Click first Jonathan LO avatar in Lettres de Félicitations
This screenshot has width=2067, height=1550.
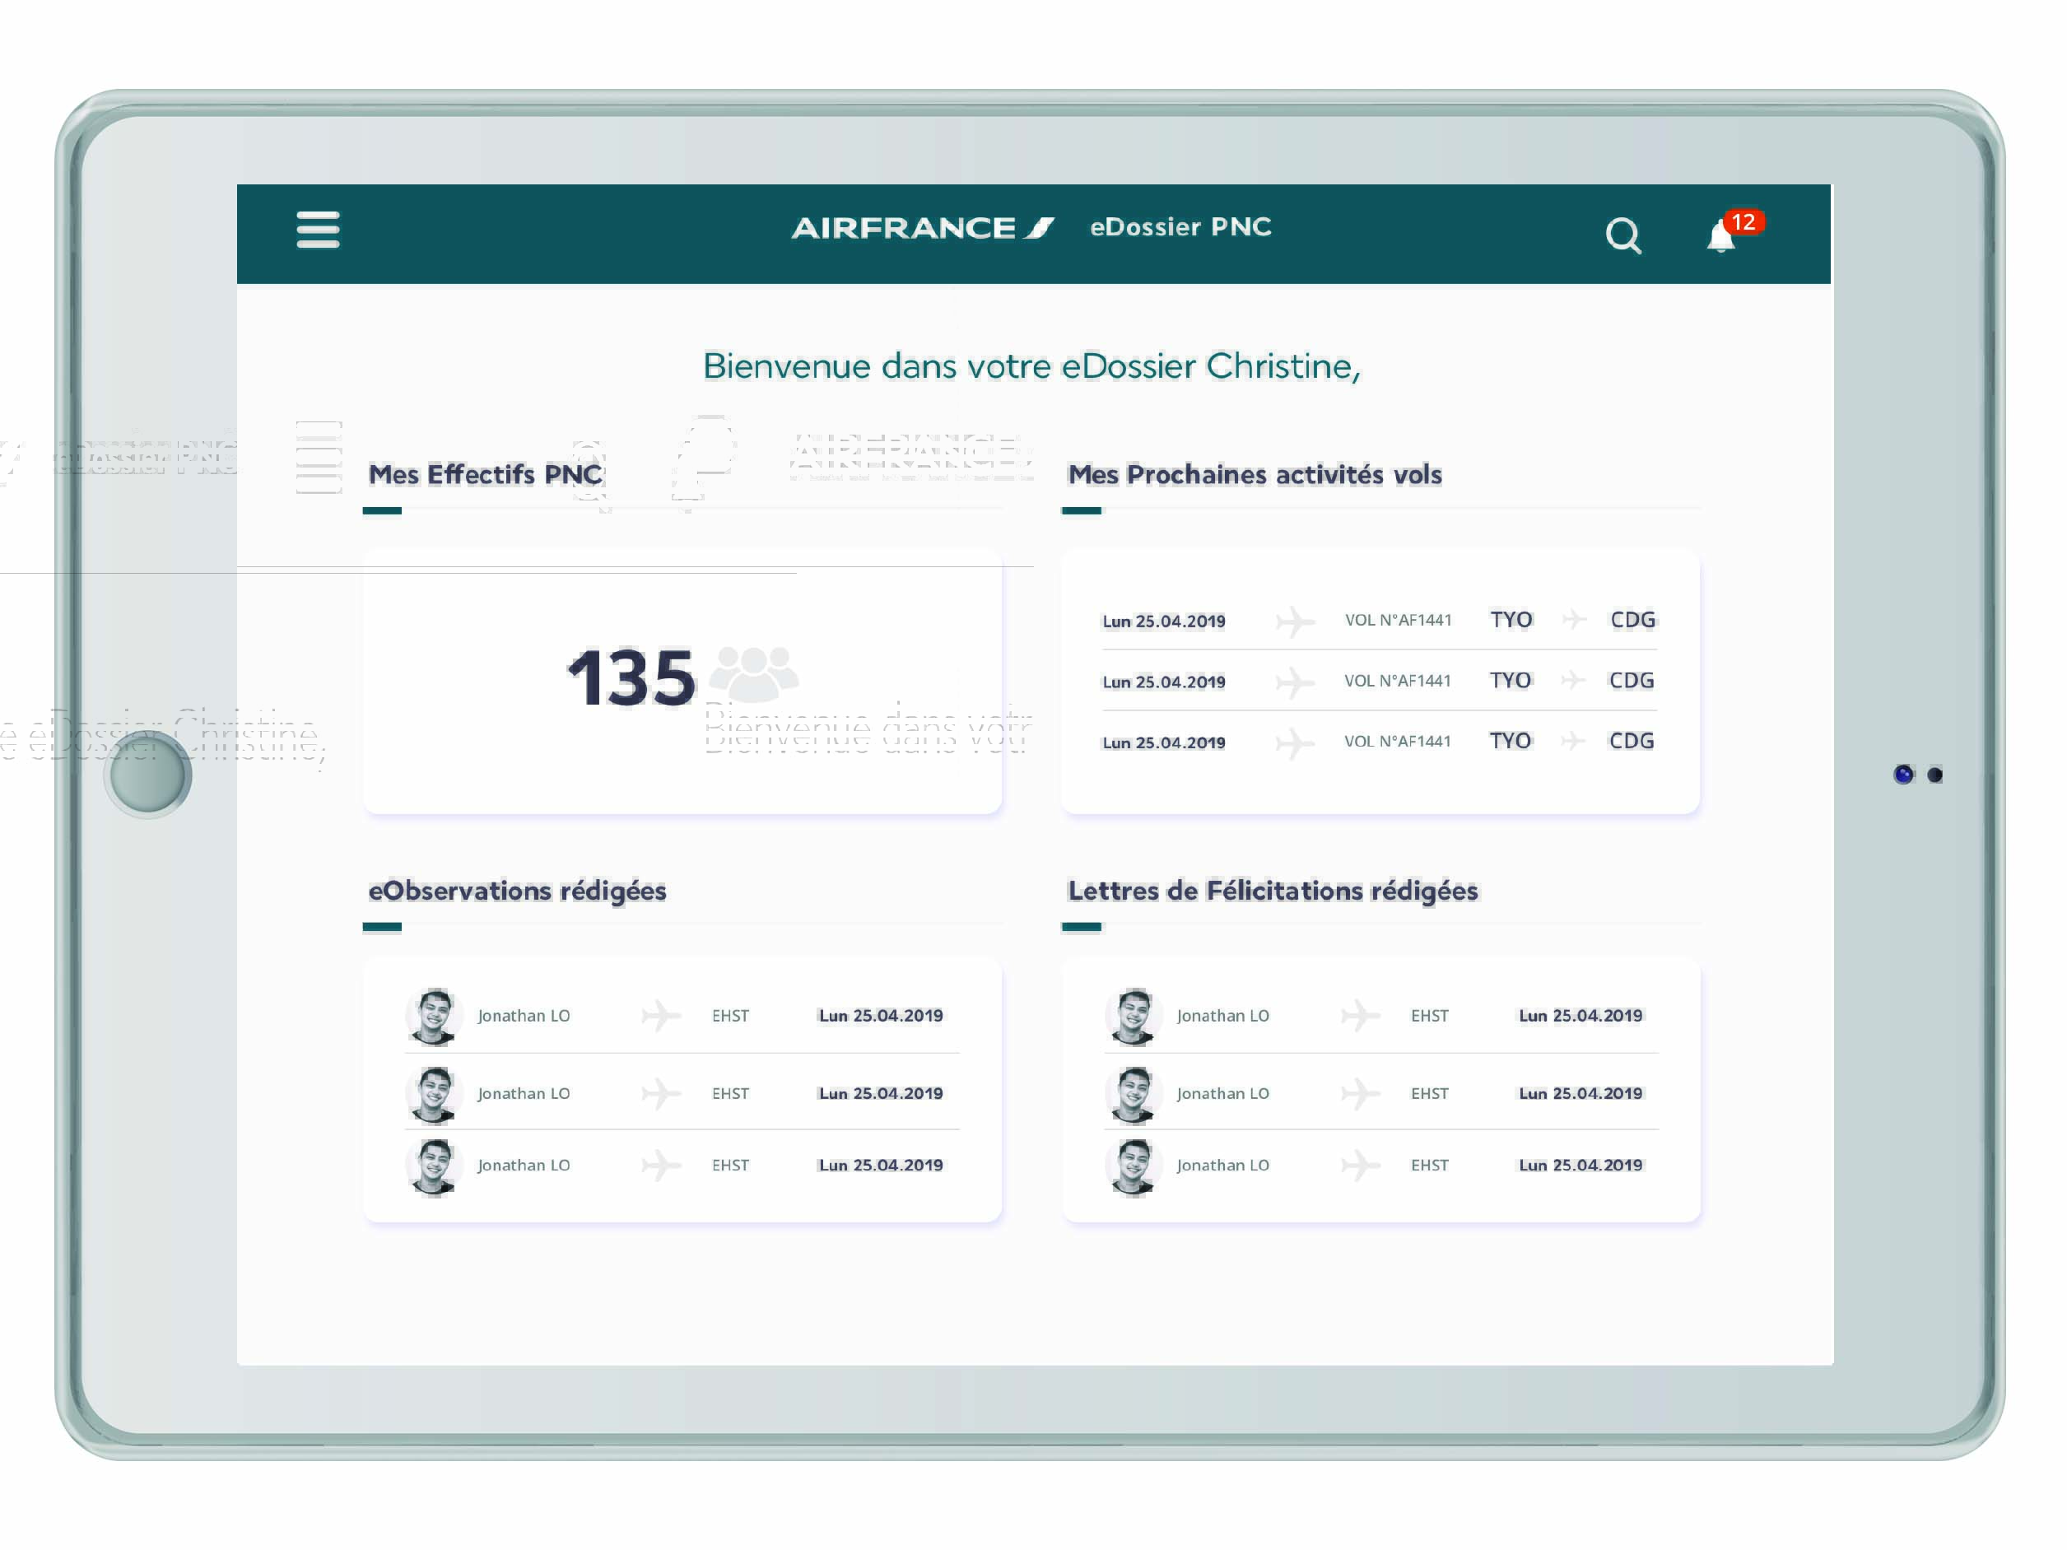click(1133, 1016)
